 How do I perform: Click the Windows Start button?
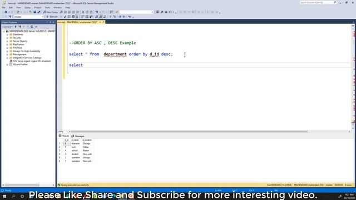pyautogui.click(x=4, y=196)
